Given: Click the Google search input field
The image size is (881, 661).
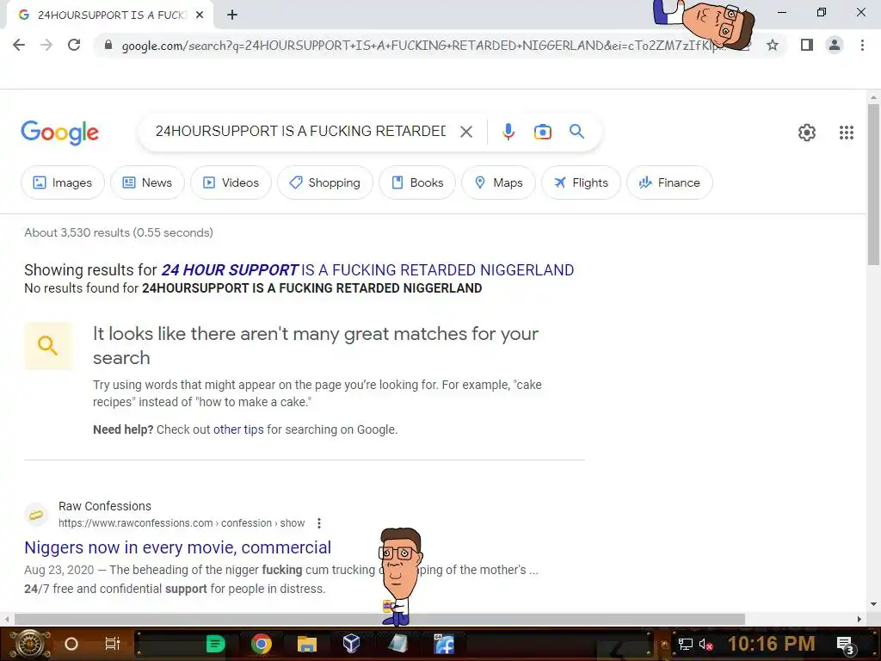Looking at the screenshot, I should [x=300, y=132].
